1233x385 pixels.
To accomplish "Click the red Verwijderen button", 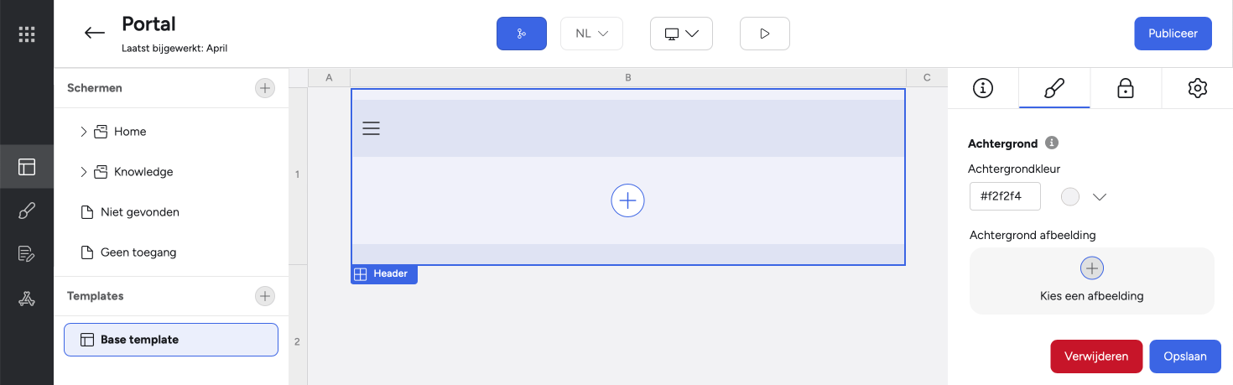I will (1096, 356).
